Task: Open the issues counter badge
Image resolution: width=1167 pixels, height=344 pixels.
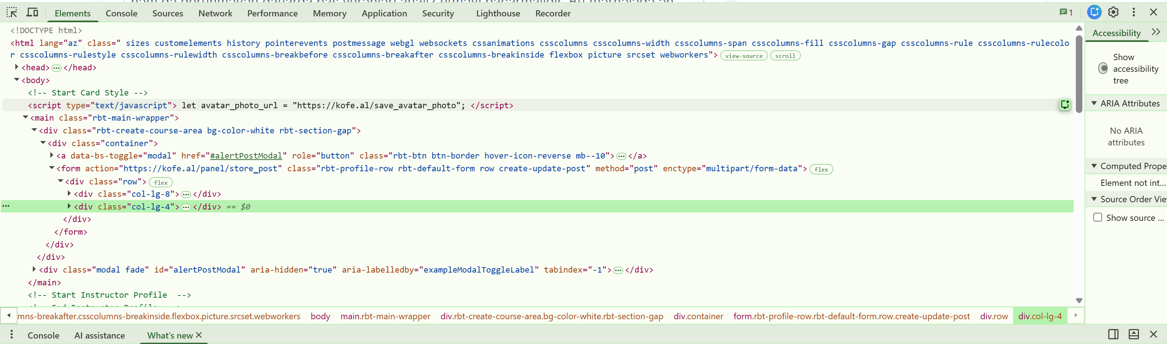Action: coord(1066,13)
